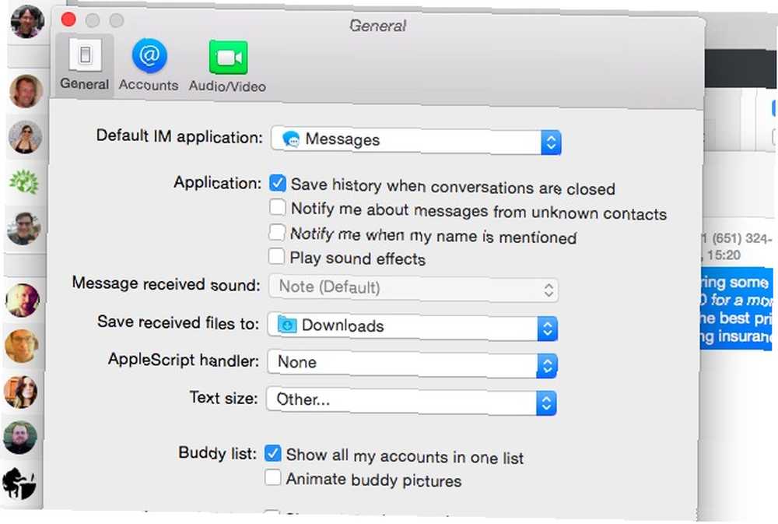778x524 pixels.
Task: Open the black piano player silhouette contact
Action: pyautogui.click(x=20, y=483)
